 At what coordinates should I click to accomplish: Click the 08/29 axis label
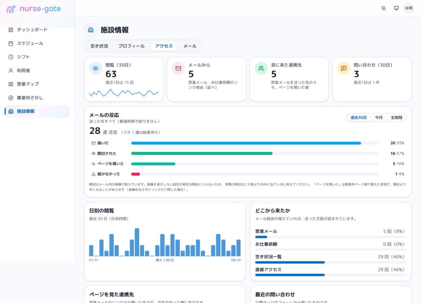(x=236, y=260)
